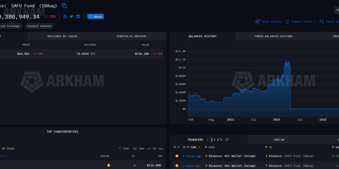
Task: Click Bitcoin chain icon in counterparties row
Action: [x=108, y=165]
